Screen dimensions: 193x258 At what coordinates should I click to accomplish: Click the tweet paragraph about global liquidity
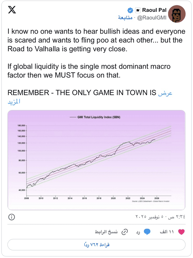[89, 71]
